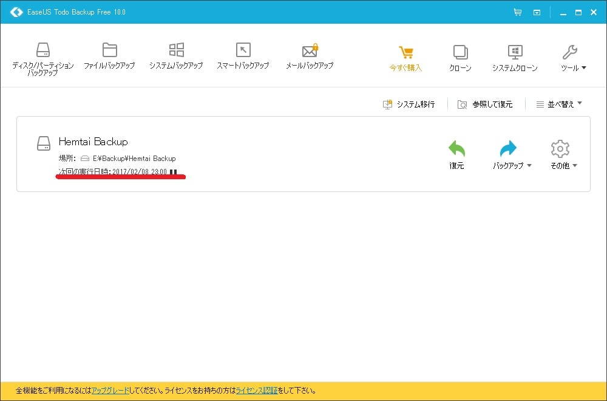Viewport: 607px width, 401px height.
Task: Open the Clone tool (クローン)
Action: [460, 59]
